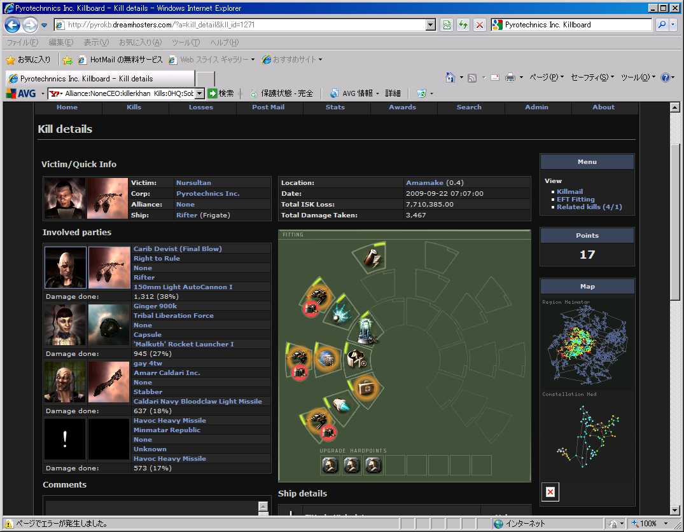Open ヘルプ(H) menu

(224, 42)
